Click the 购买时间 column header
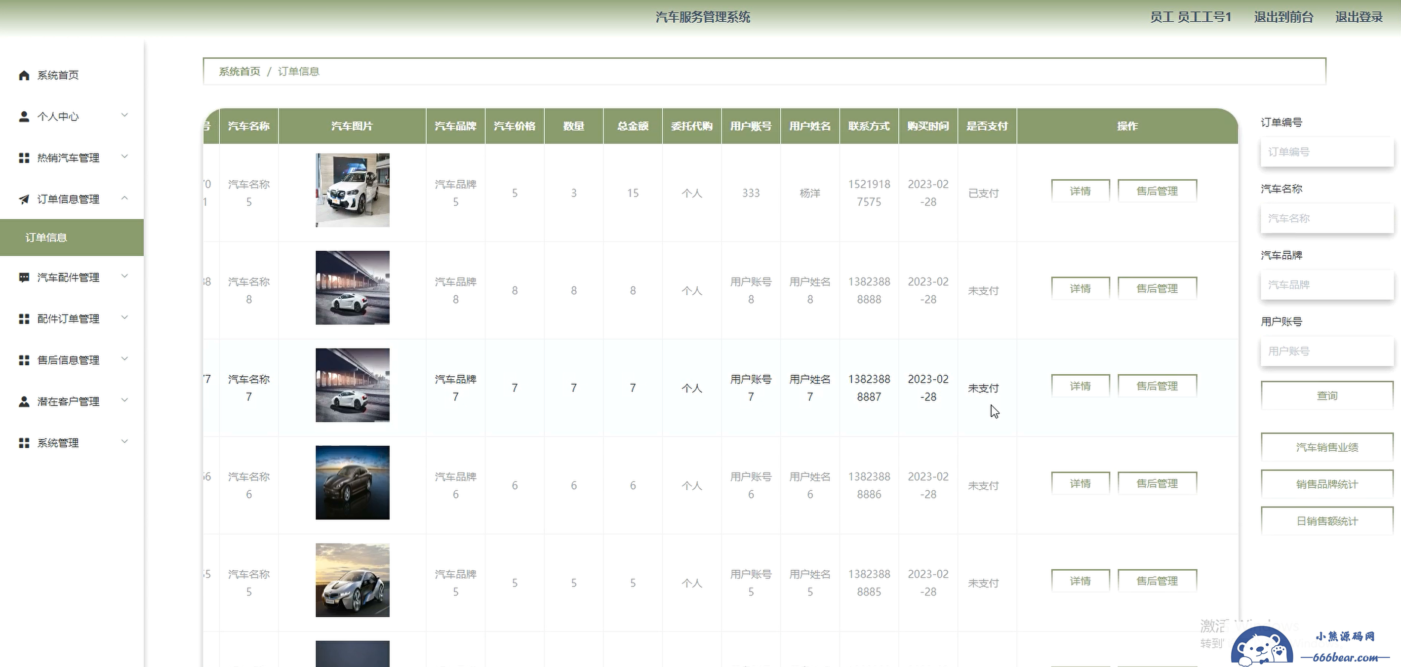Screen dimensions: 1401x667 (x=928, y=126)
